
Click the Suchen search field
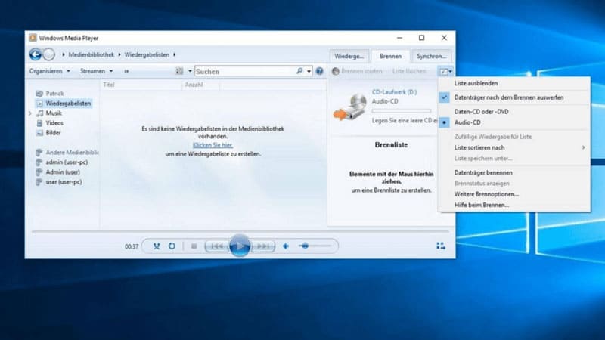[x=245, y=71]
